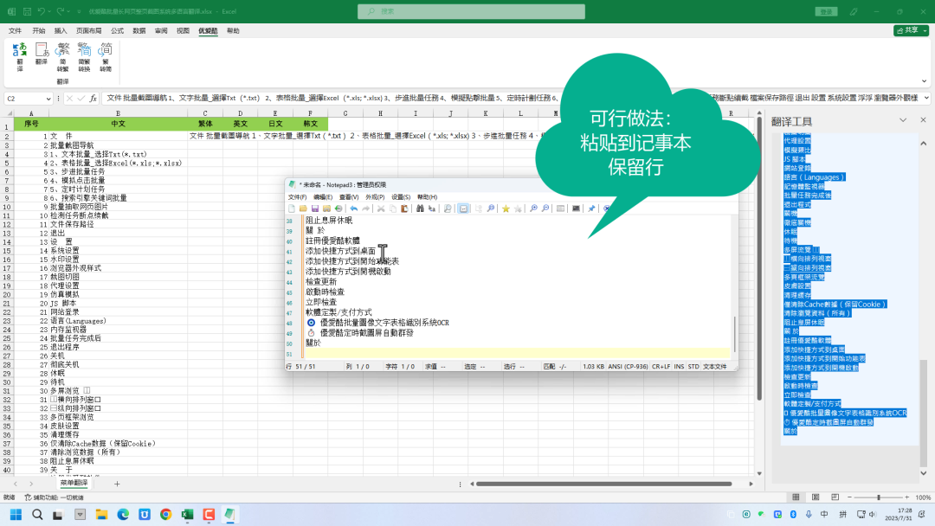935x526 pixels.
Task: Close the 翻译工具 task pane
Action: click(x=923, y=120)
